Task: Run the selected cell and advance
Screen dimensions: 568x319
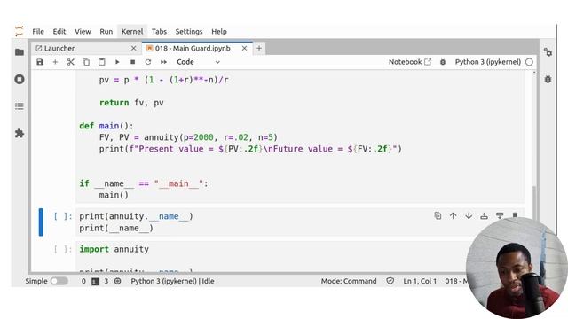Action: 117,62
